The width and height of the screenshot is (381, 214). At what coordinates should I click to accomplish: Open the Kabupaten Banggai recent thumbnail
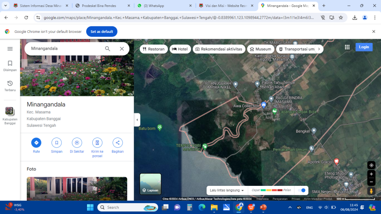coord(10,116)
